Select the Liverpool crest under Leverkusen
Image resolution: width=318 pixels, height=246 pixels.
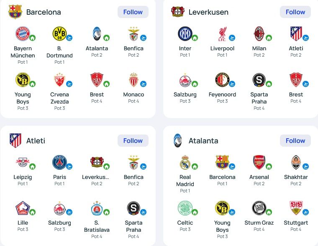tap(222, 34)
